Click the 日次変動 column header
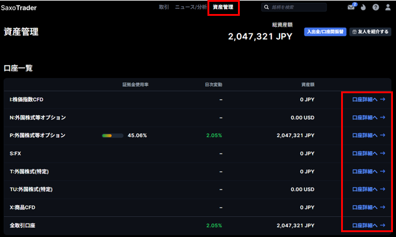396x237 pixels. click(214, 85)
